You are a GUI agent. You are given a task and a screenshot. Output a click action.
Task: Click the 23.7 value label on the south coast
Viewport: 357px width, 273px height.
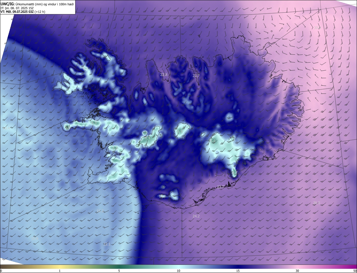pos(220,187)
